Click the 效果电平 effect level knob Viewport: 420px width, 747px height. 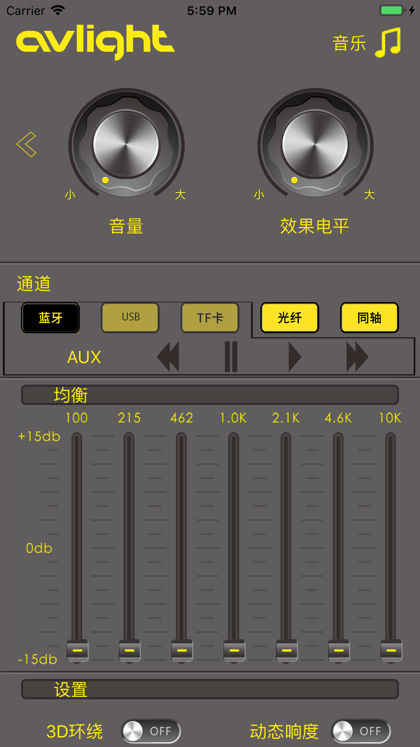[315, 144]
